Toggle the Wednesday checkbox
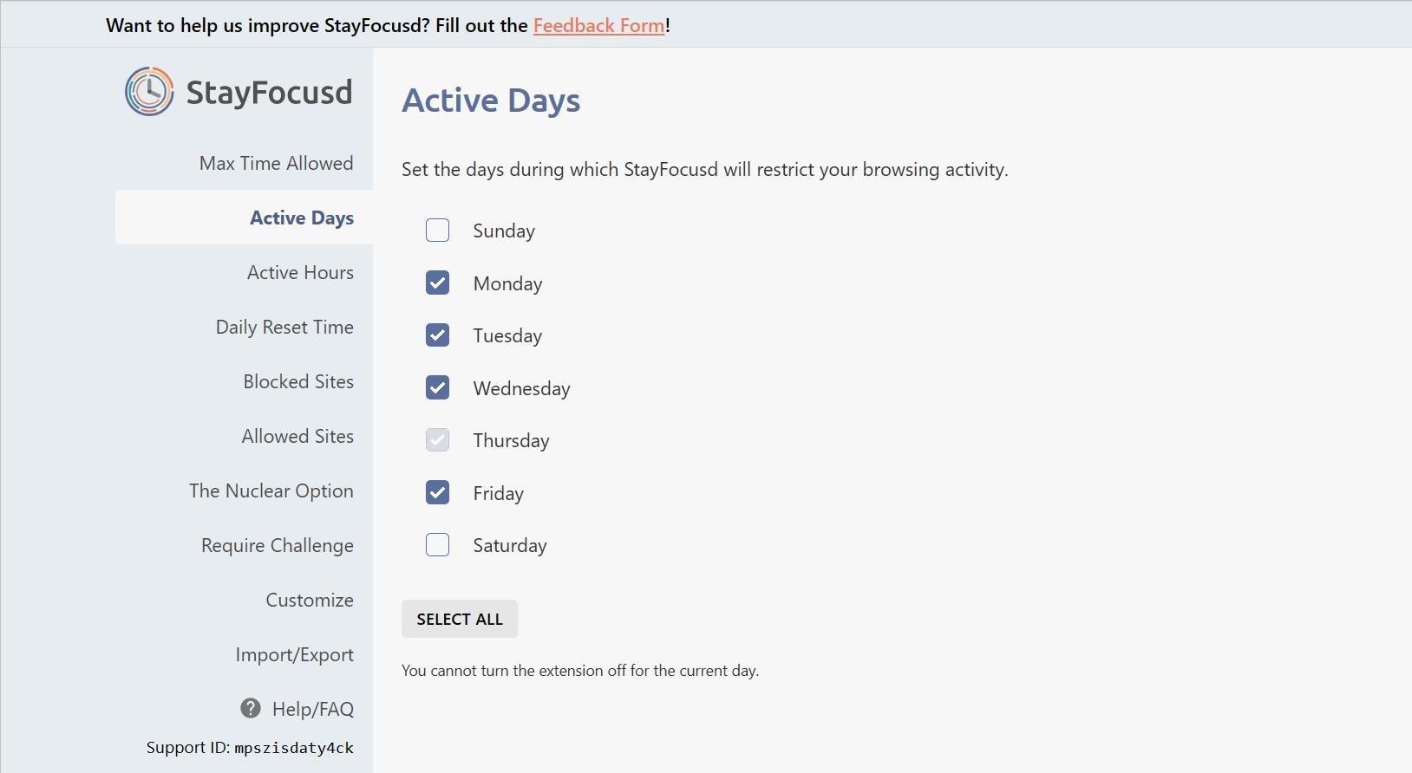The height and width of the screenshot is (773, 1412). pos(437,387)
